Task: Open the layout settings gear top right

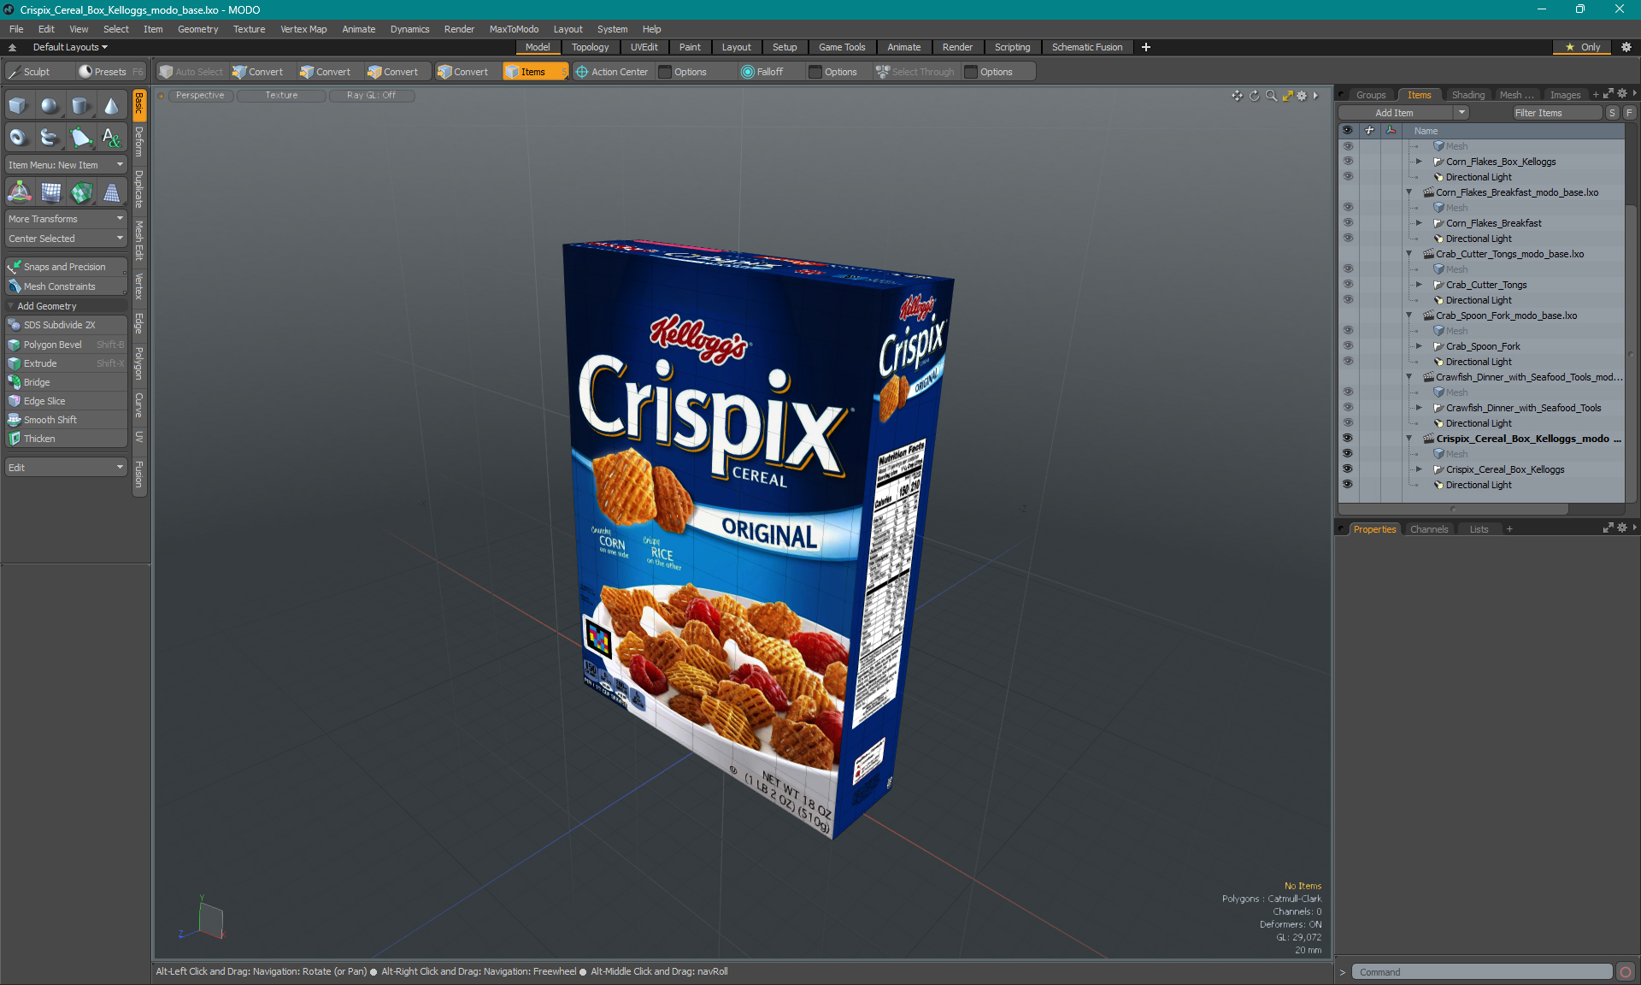Action: 1626,47
